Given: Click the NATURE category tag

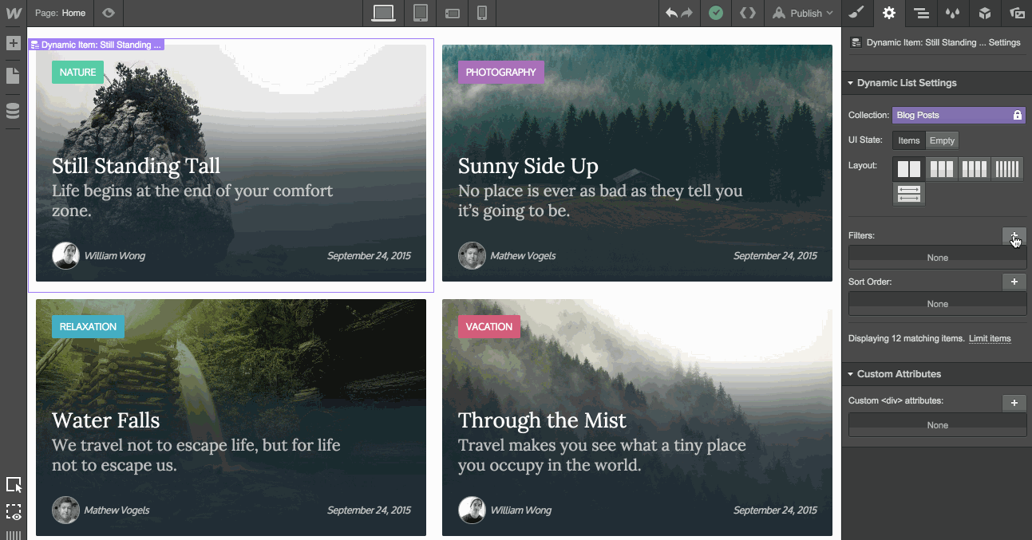Looking at the screenshot, I should coord(77,73).
